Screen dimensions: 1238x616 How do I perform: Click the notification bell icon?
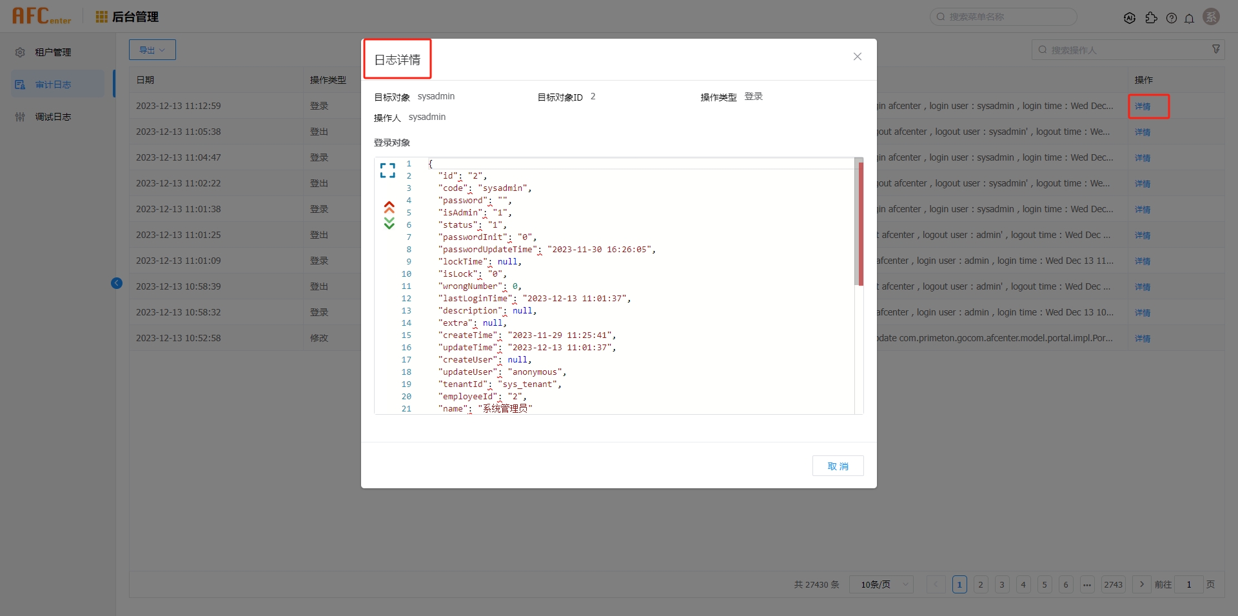click(1189, 18)
